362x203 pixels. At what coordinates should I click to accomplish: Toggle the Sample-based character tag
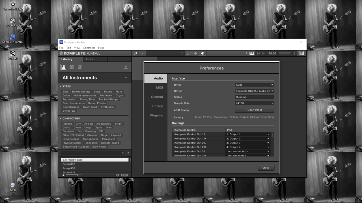pos(110,143)
